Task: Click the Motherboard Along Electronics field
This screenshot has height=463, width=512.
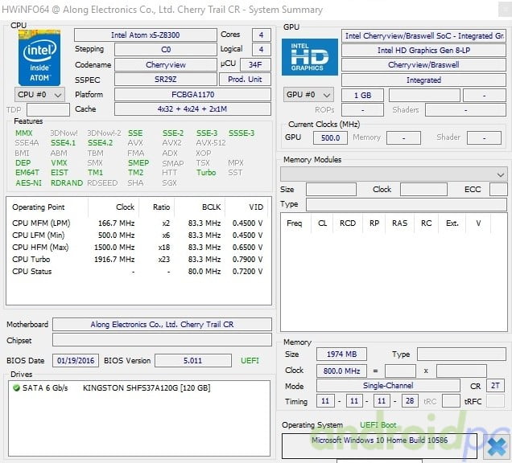Action: [x=162, y=325]
